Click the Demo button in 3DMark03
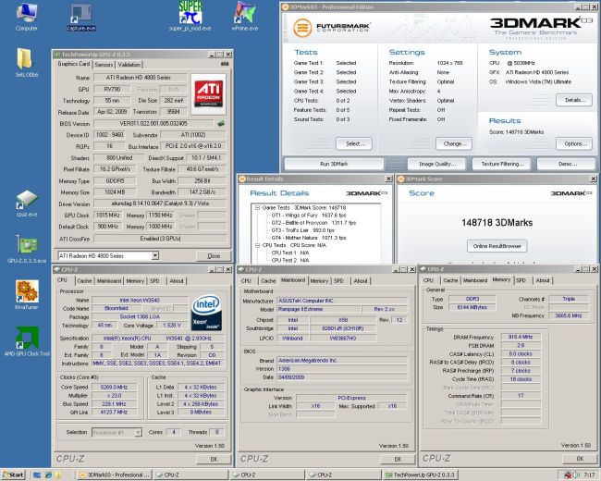The width and height of the screenshot is (601, 481). (x=567, y=164)
